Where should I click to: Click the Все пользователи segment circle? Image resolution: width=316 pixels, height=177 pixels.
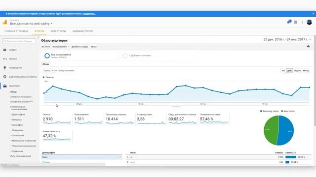tap(47, 56)
